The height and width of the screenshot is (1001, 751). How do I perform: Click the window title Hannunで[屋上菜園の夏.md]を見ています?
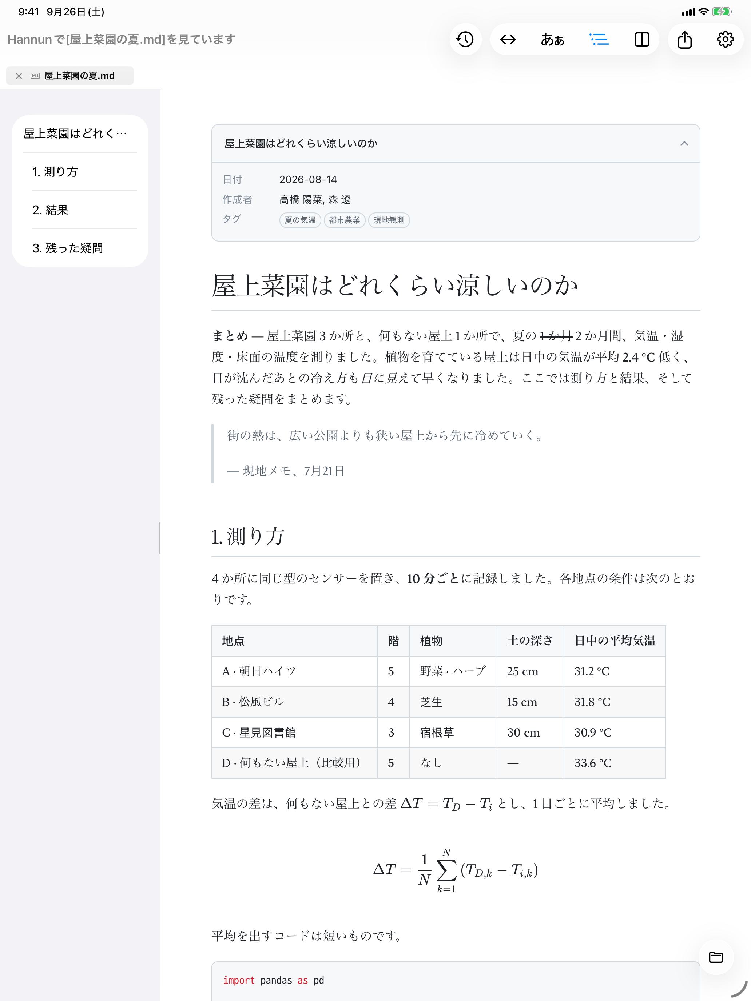(121, 39)
